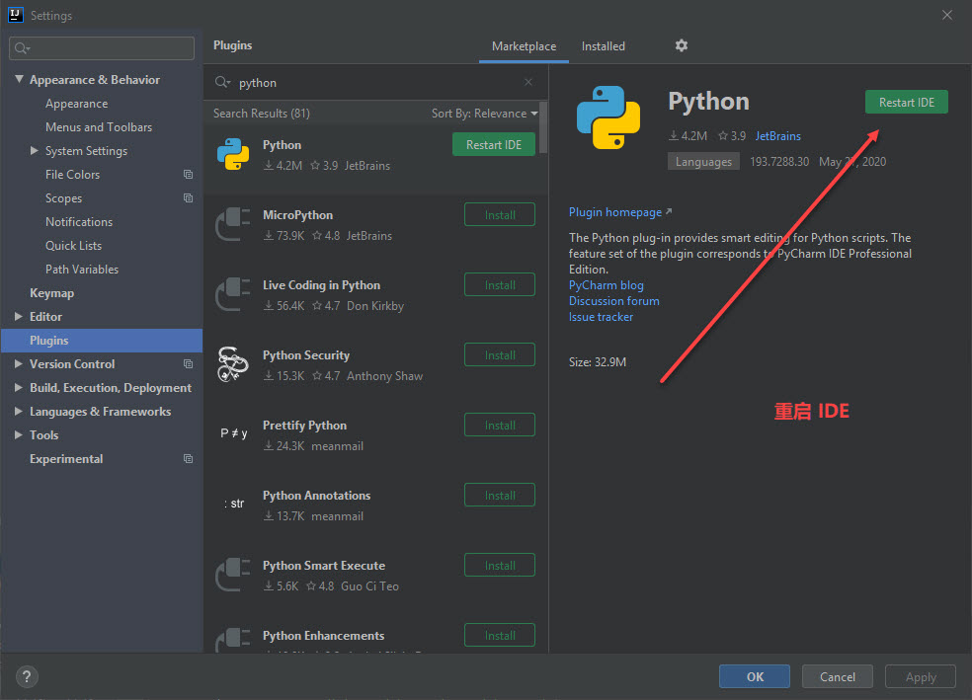Expand the Editor settings section
The height and width of the screenshot is (700, 972).
[x=17, y=316]
